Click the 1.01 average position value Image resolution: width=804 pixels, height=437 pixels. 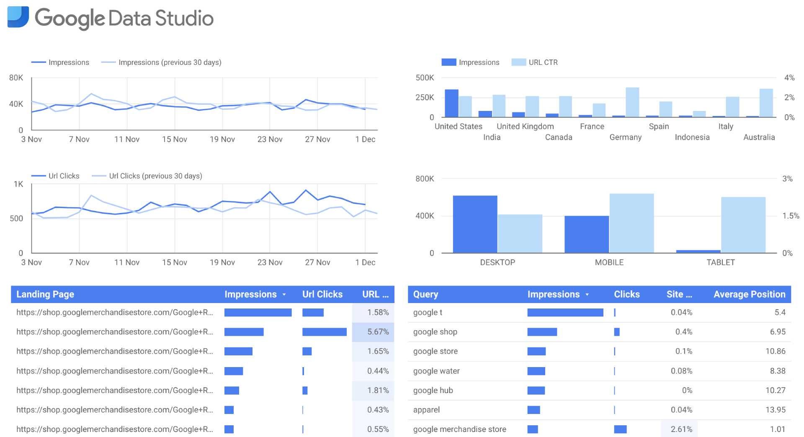click(778, 429)
